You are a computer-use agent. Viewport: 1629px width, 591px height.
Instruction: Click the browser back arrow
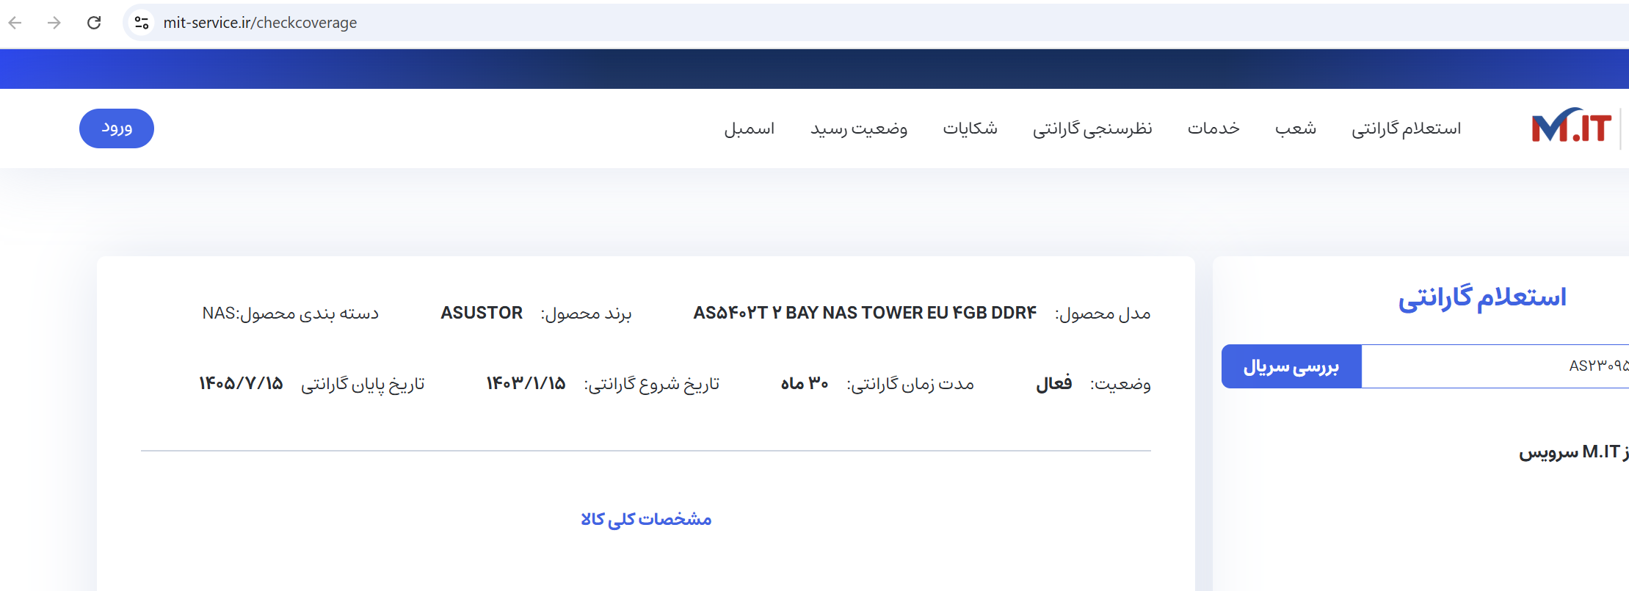click(15, 23)
